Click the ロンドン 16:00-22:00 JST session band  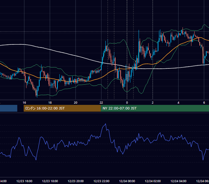point(62,108)
